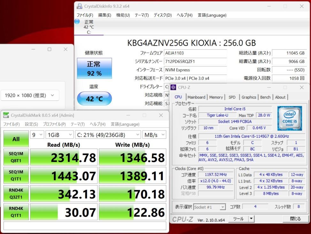
Task: Open the MB/s unit dropdown
Action: pos(154,135)
